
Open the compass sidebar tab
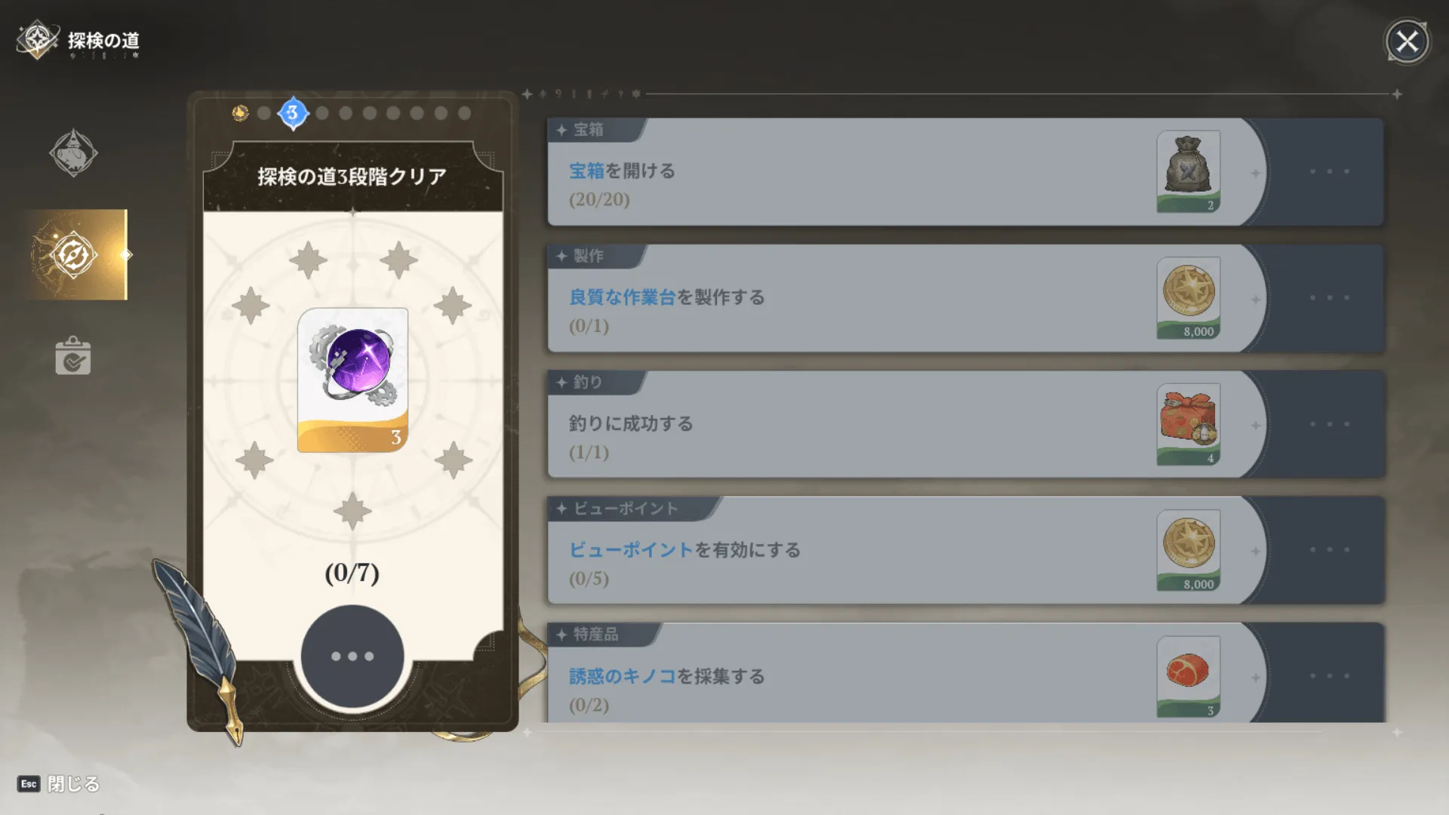[74, 255]
